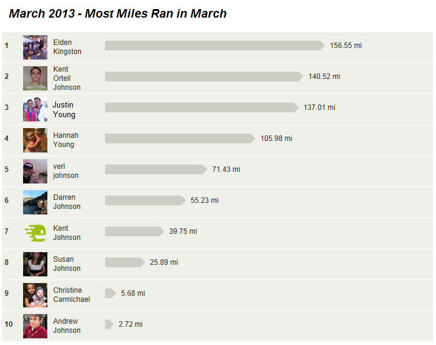This screenshot has height=345, width=436.
Task: Click Hannah Young's profile photo
Action: click(x=35, y=140)
